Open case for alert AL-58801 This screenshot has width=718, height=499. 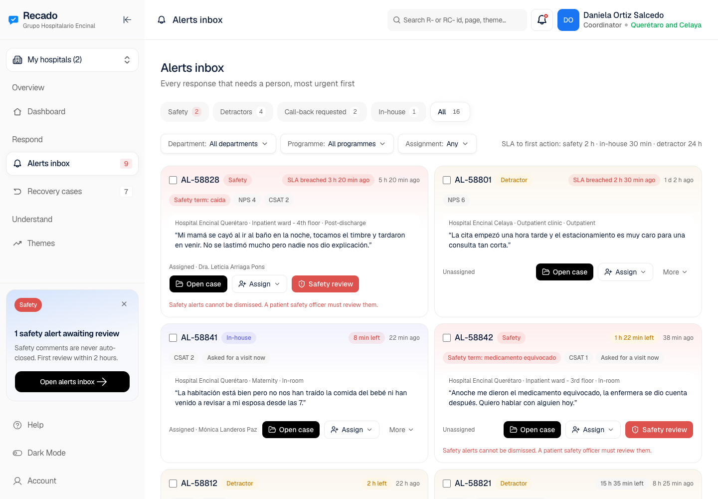tap(564, 272)
